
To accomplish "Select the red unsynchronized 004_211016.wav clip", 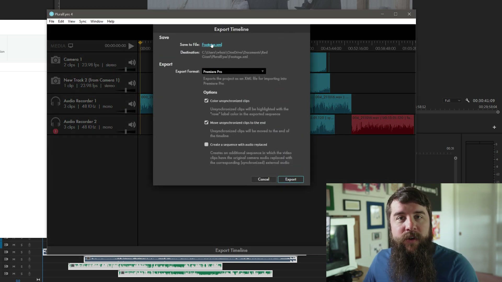I will 383,125.
